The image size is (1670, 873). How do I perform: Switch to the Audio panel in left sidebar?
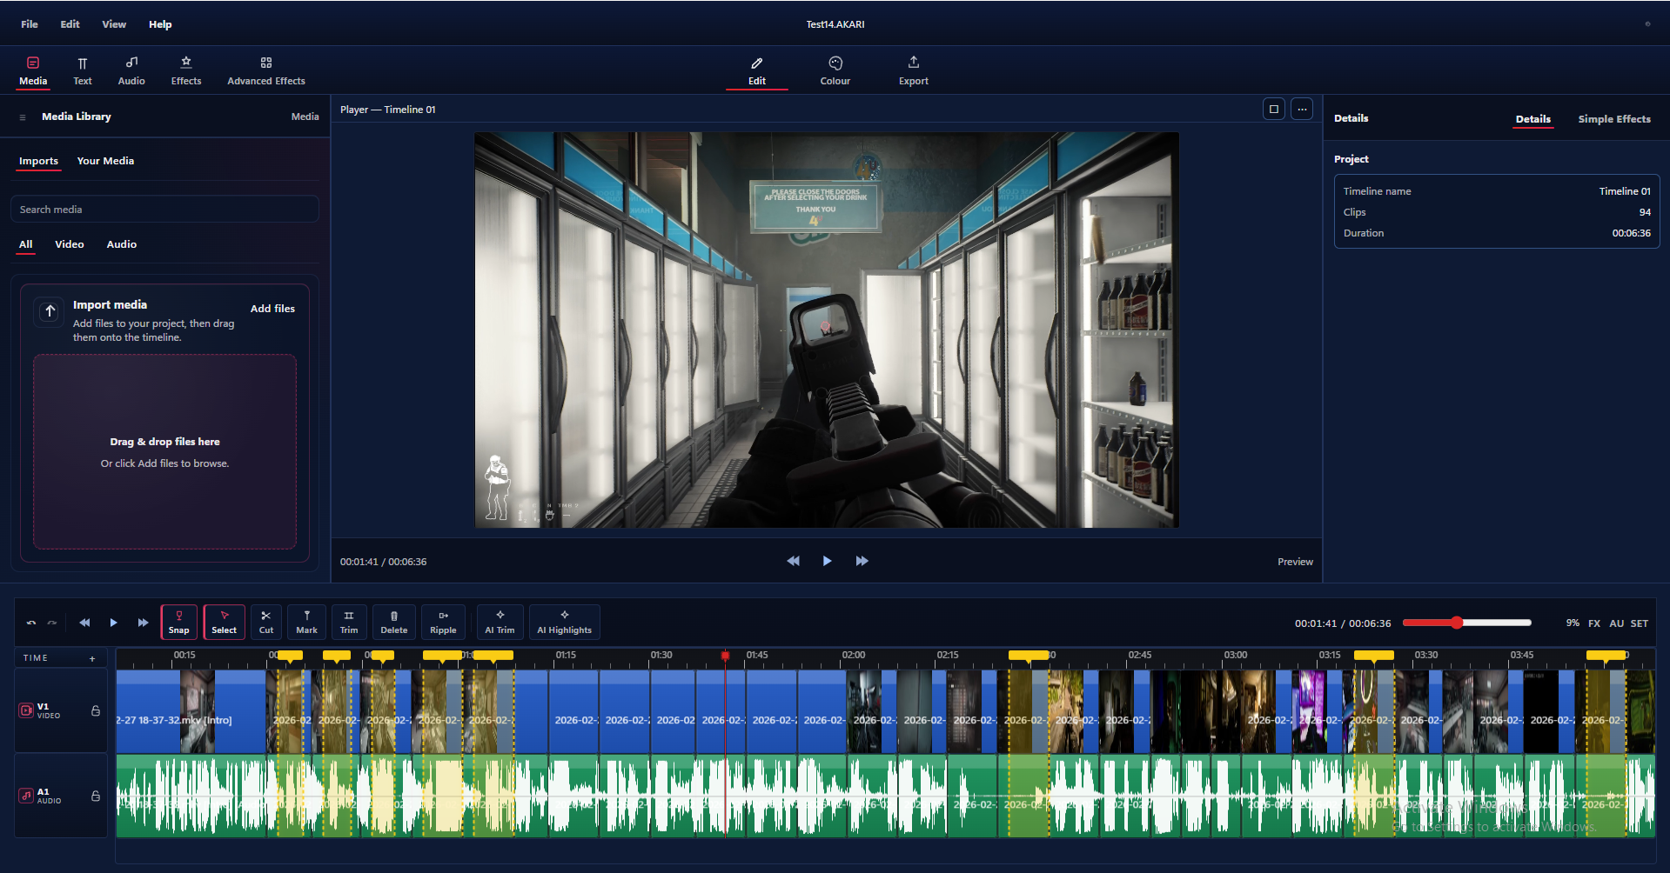pyautogui.click(x=131, y=70)
